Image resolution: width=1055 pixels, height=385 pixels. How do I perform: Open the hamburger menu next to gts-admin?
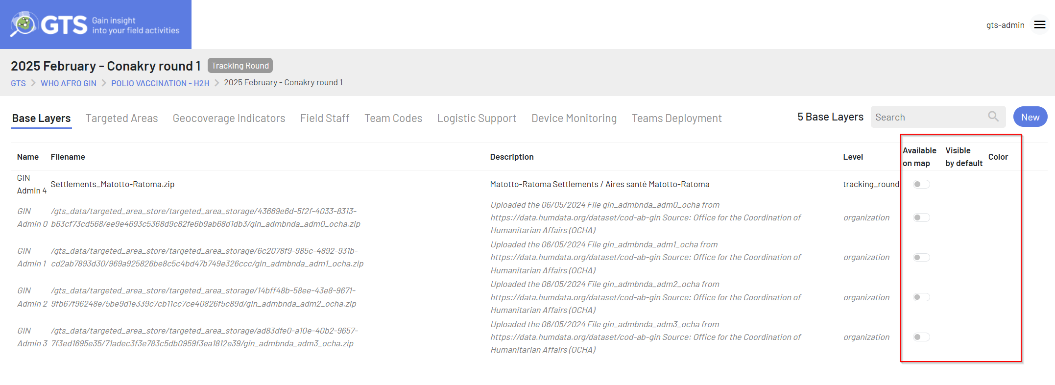(1040, 25)
